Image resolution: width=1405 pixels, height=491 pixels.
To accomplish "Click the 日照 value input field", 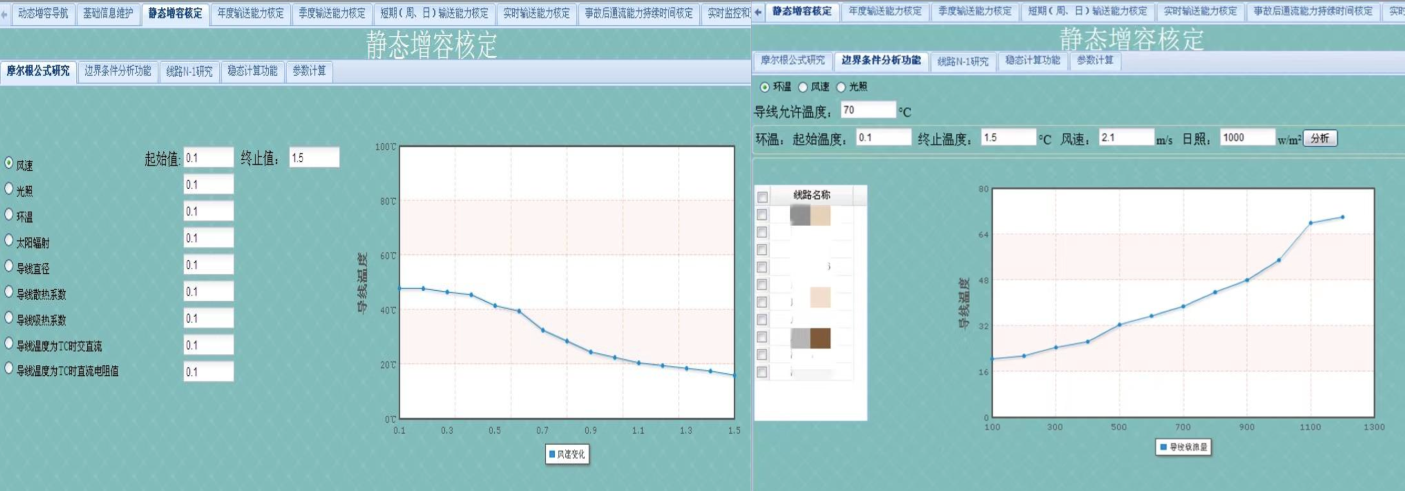I will click(1247, 138).
